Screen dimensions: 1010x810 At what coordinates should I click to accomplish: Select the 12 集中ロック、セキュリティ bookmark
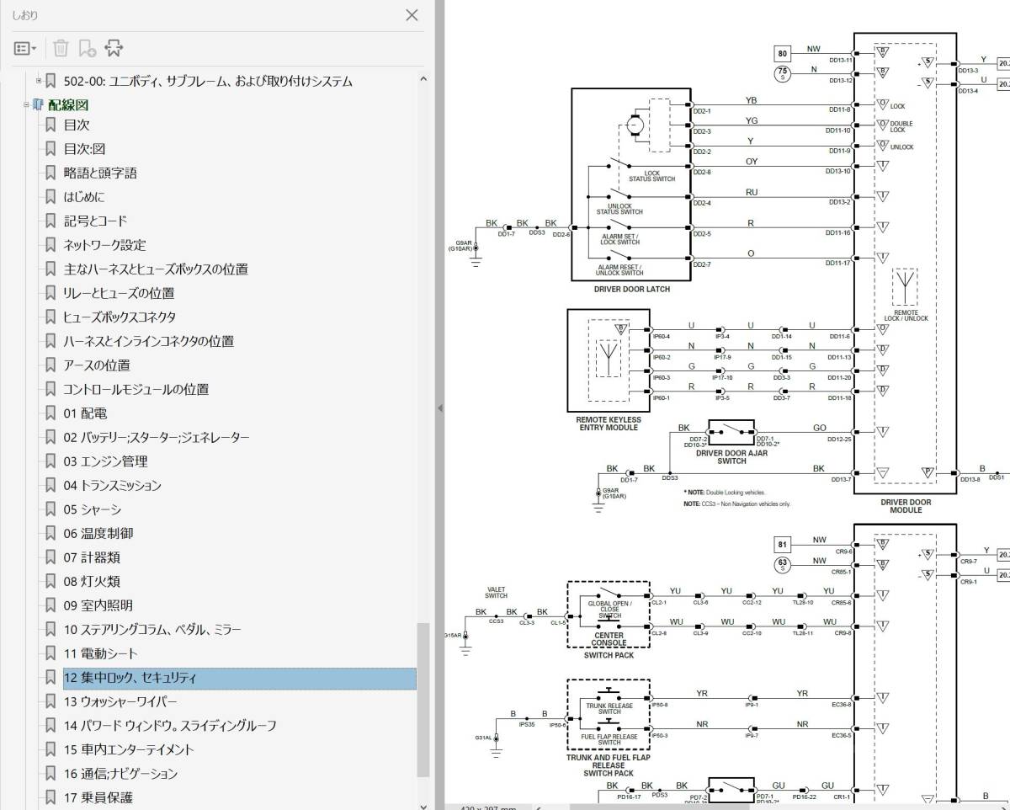239,678
